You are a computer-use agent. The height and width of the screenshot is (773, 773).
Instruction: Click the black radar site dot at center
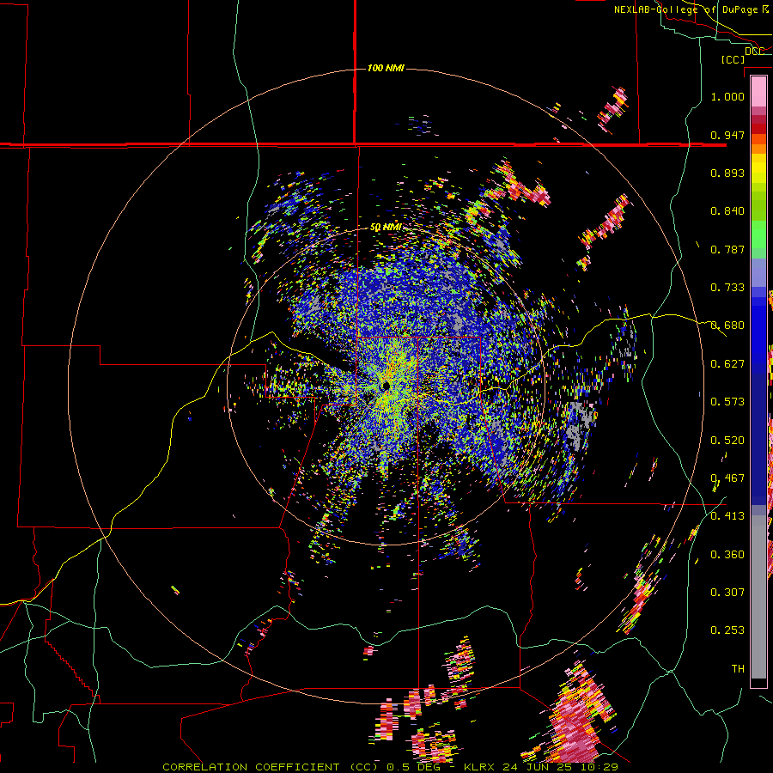(x=386, y=386)
